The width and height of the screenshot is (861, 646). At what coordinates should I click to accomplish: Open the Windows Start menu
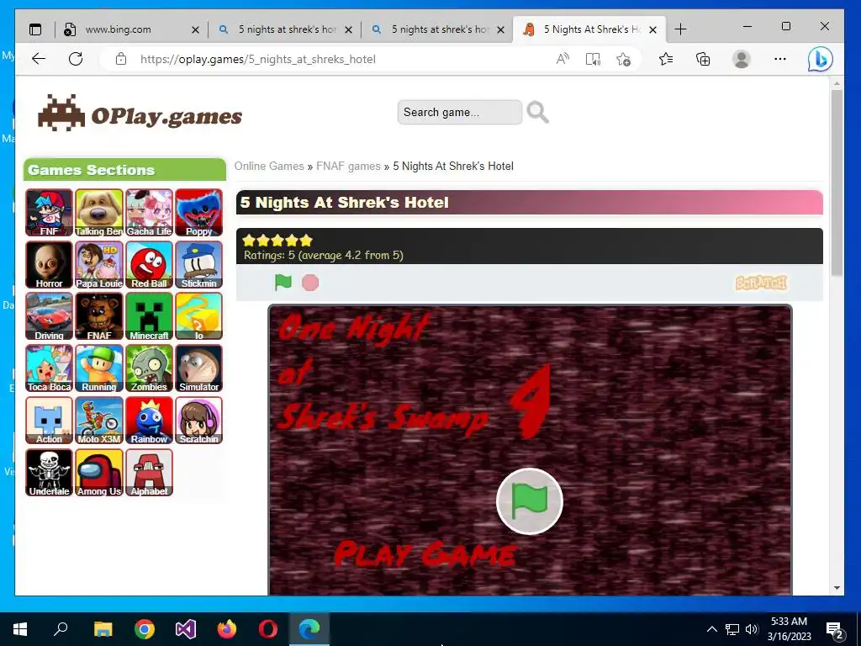[x=20, y=629]
